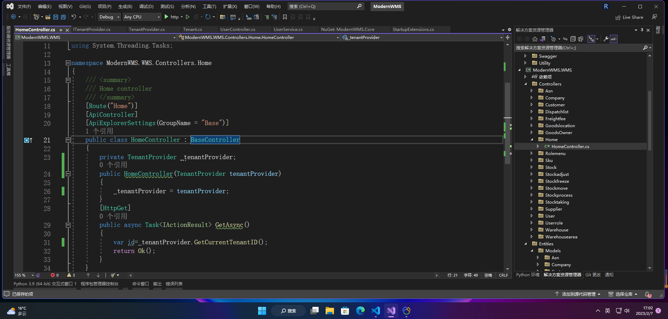668x319 pixels.
Task: Click 选择仓库 in status bar
Action: tap(623, 294)
